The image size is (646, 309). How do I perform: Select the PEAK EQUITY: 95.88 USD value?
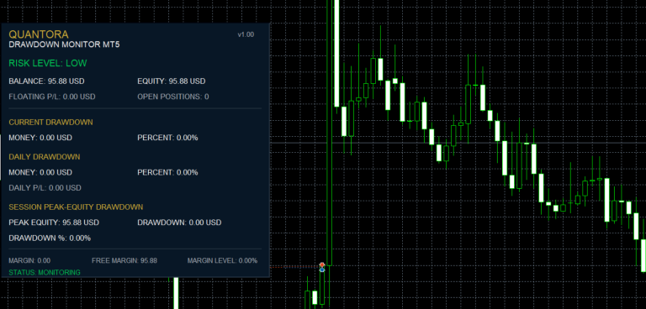pyautogui.click(x=54, y=223)
